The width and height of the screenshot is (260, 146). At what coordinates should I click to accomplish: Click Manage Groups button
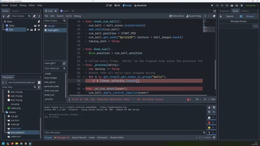click(238, 21)
